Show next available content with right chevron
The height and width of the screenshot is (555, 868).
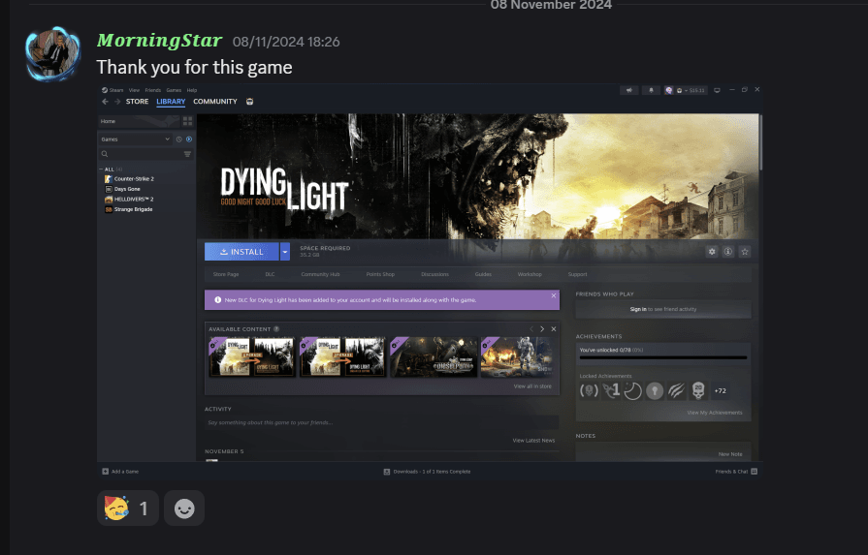point(542,329)
